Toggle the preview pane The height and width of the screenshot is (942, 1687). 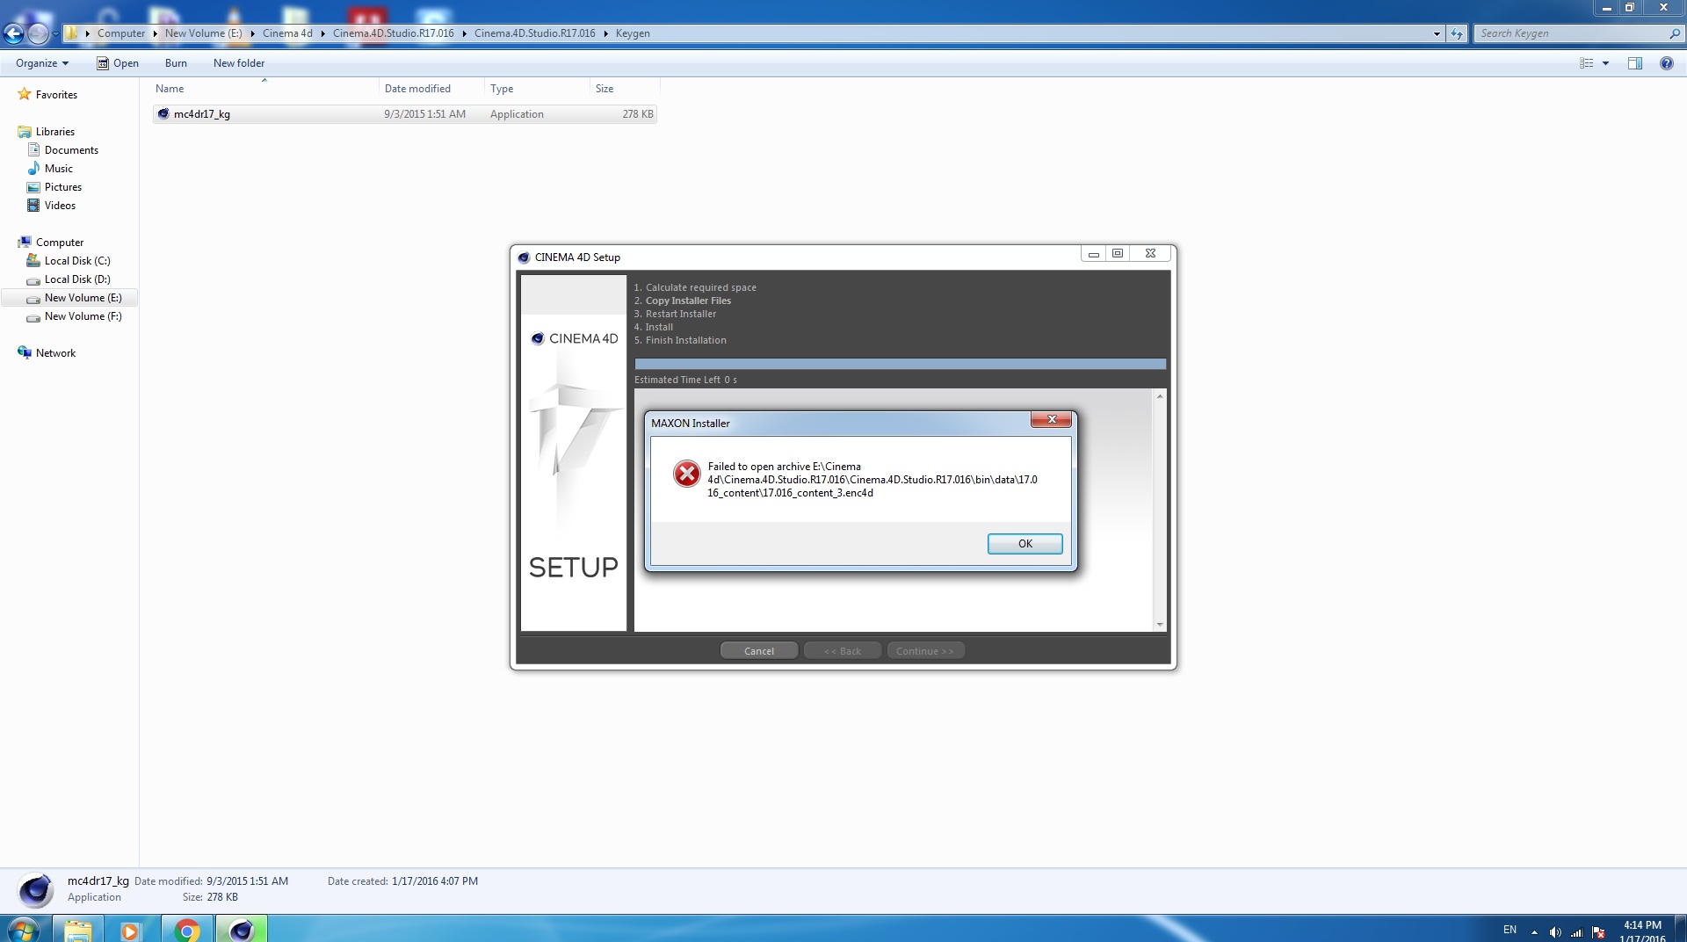(x=1634, y=63)
